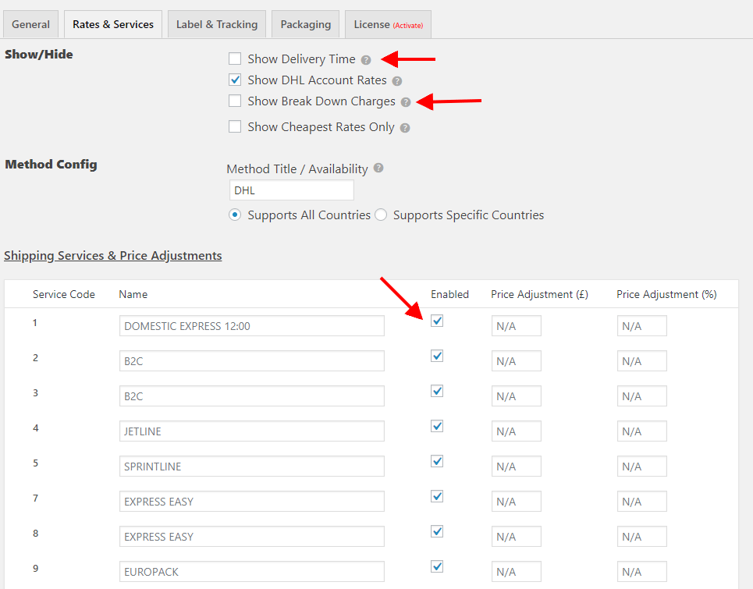Click the Activate link on the License tab
Image resolution: width=753 pixels, height=589 pixels.
point(410,24)
